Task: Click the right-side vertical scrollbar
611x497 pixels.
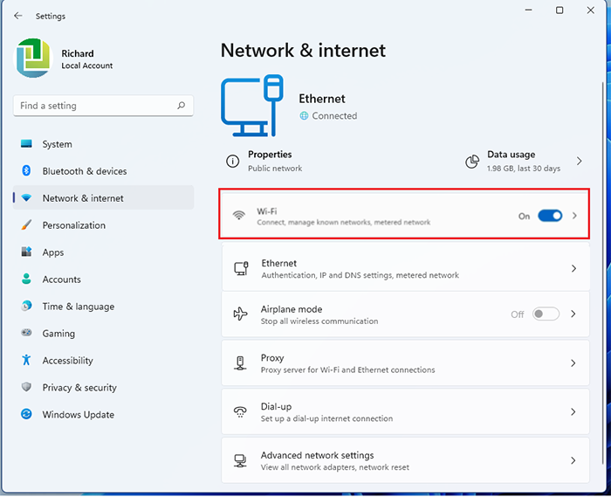Action: (x=602, y=273)
